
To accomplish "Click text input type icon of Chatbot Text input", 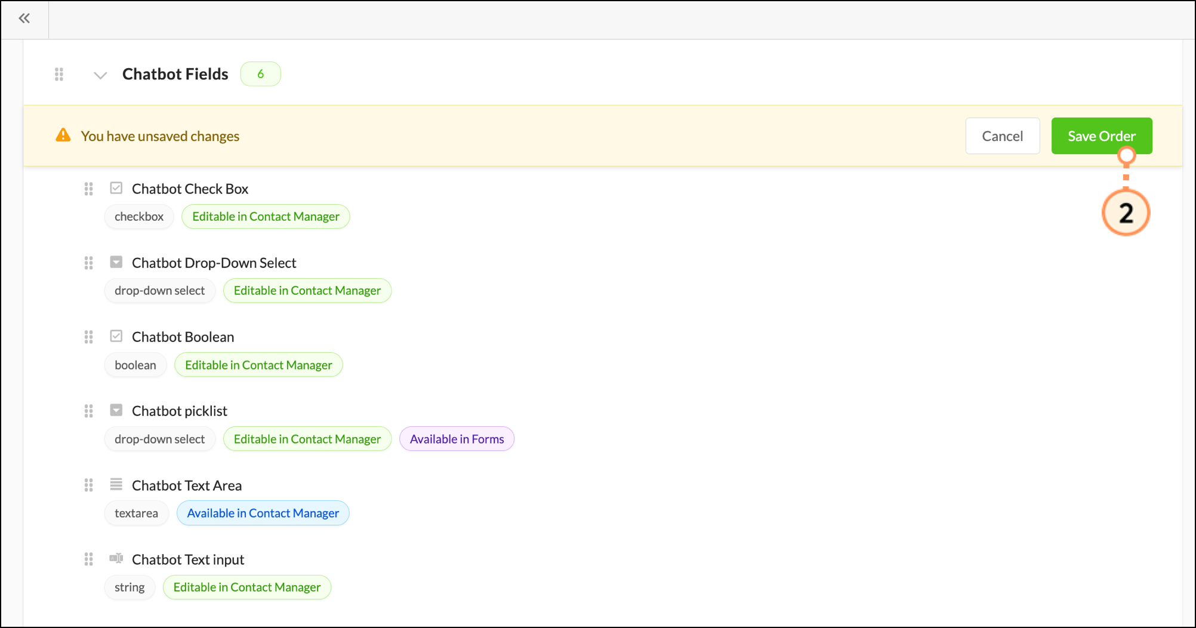I will point(116,558).
